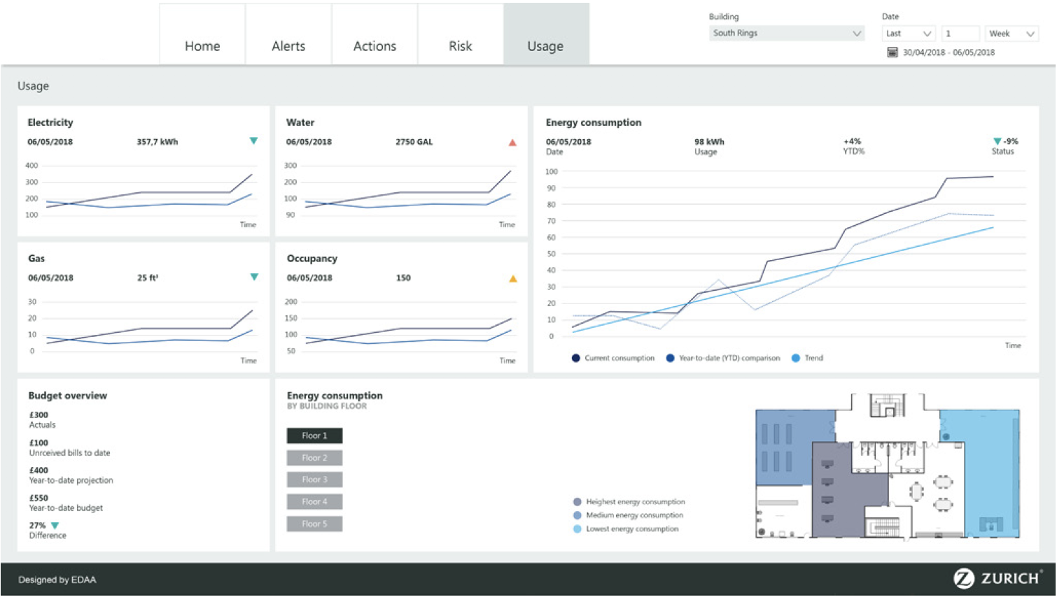
Task: Click the orange Occupancy warning triangle
Action: pos(513,279)
